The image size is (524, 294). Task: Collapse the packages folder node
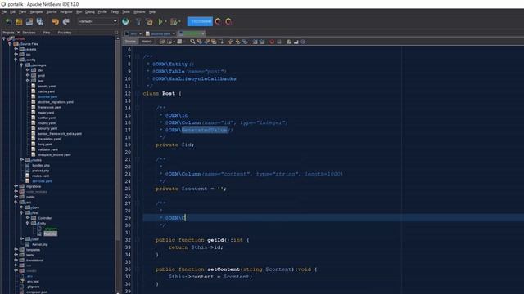pos(22,65)
